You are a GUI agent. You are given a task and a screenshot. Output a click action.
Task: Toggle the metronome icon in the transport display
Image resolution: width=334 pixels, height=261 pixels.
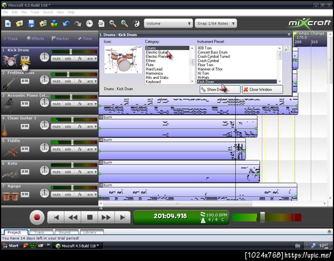tap(203, 220)
